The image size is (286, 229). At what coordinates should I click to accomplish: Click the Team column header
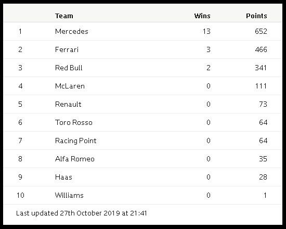pyautogui.click(x=64, y=16)
